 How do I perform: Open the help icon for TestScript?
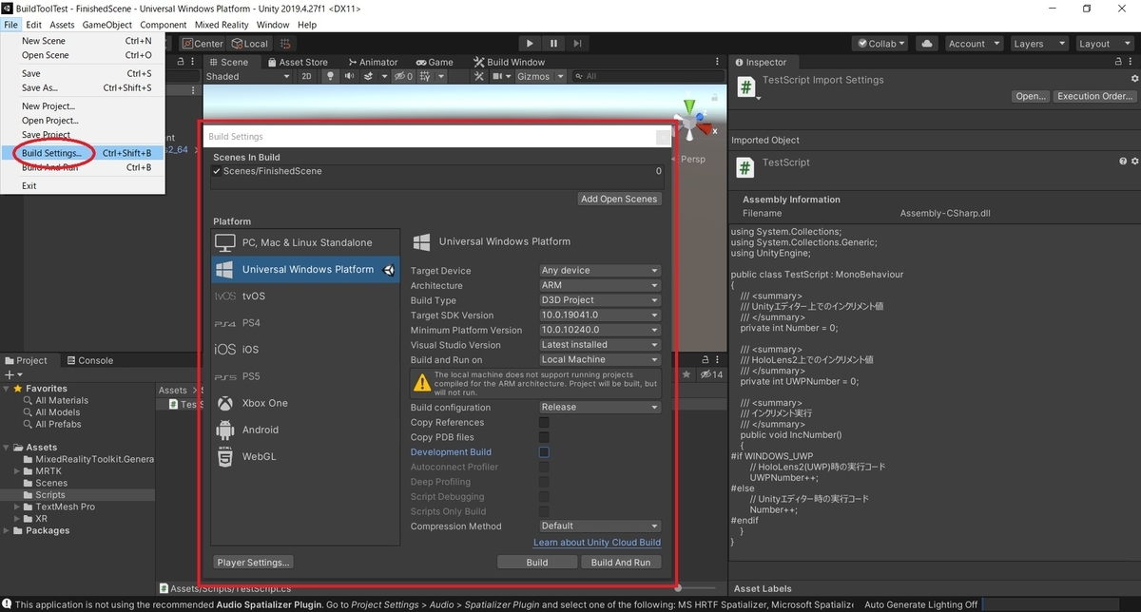(1122, 163)
